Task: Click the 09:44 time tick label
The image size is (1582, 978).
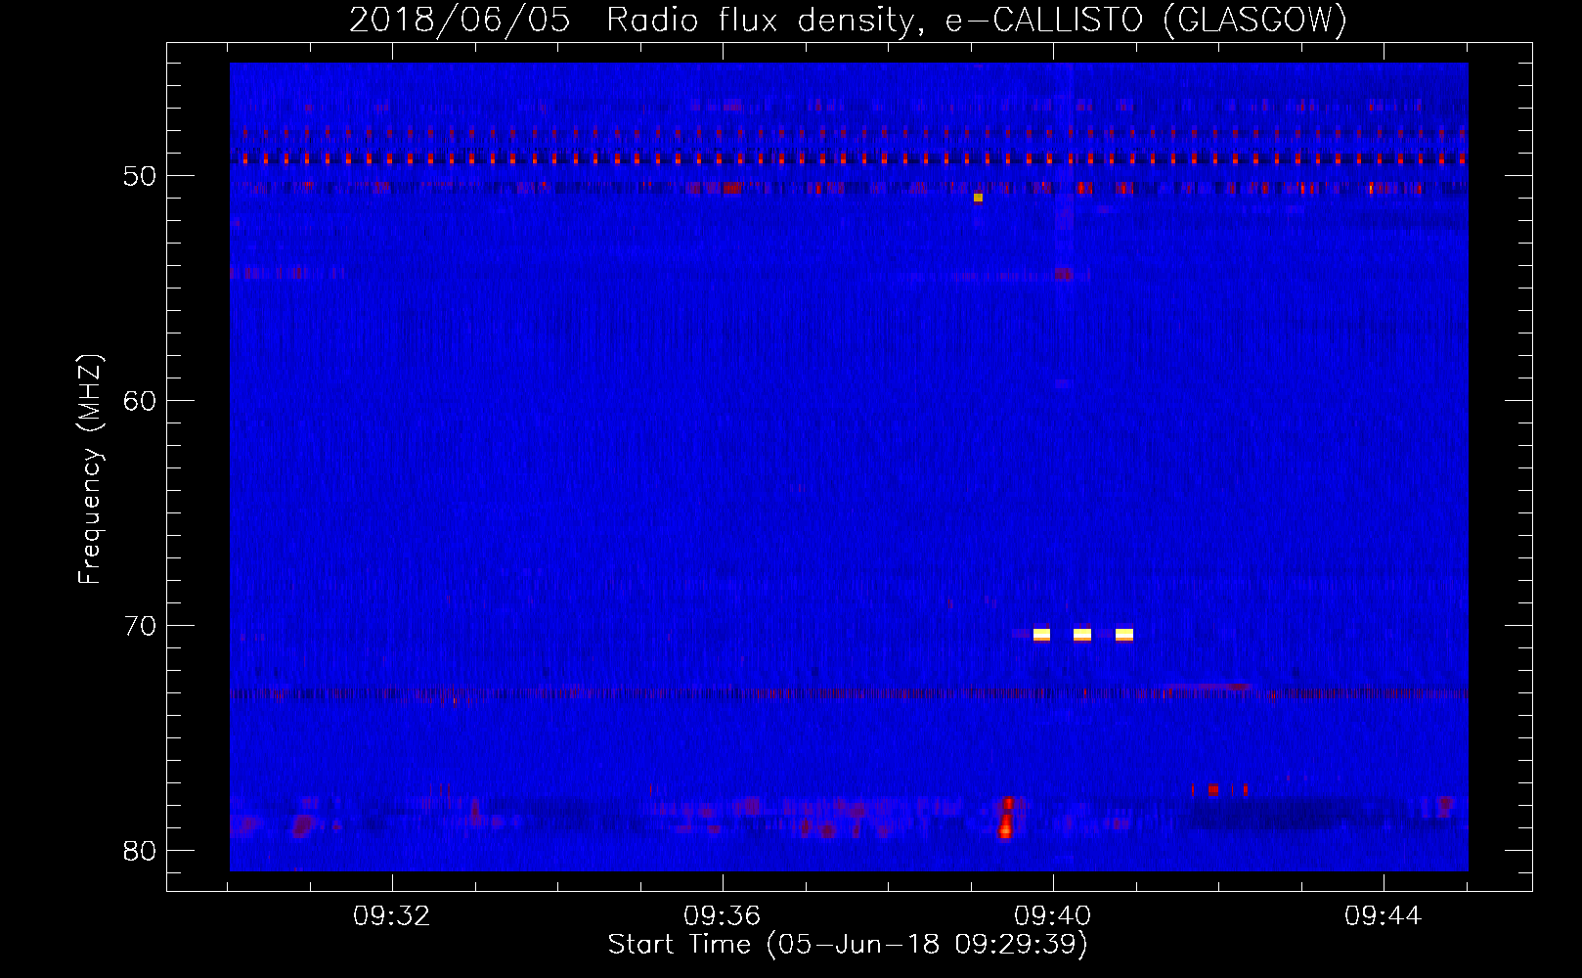Action: 1384,915
